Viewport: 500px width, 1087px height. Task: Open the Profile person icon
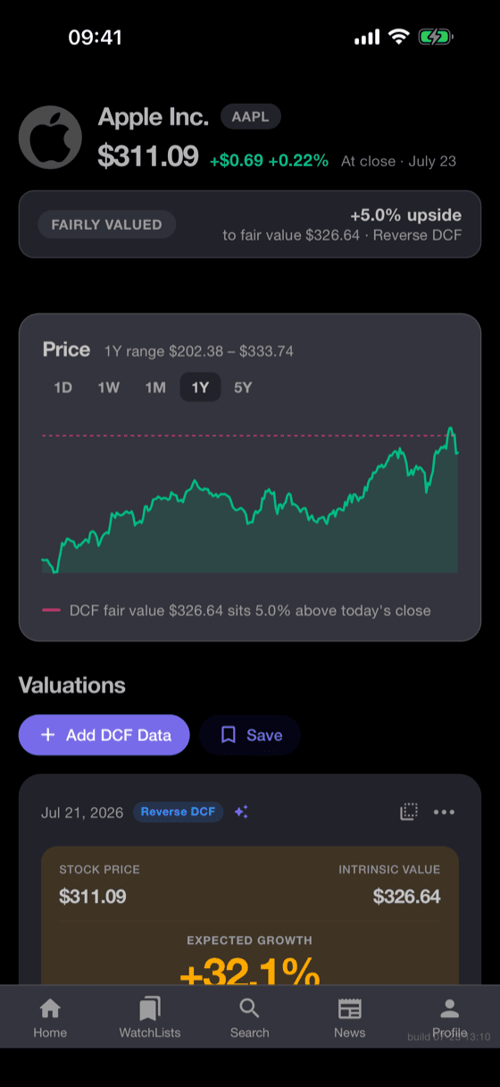point(450,1009)
